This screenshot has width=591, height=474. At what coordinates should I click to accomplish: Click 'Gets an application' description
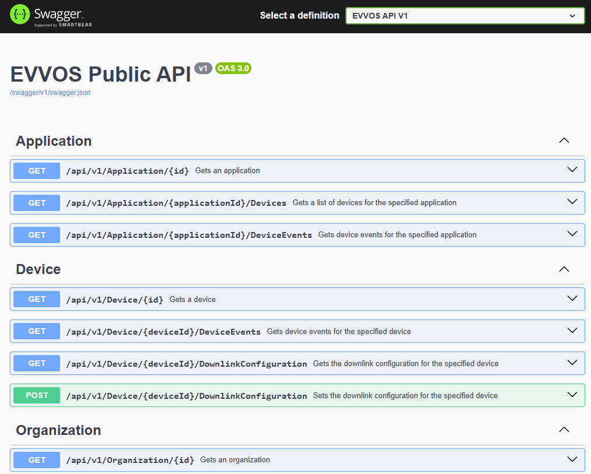[x=228, y=171]
